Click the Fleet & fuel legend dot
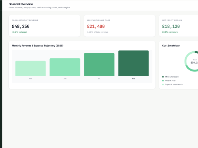Viewport: 198px width, 148px height. [163, 81]
